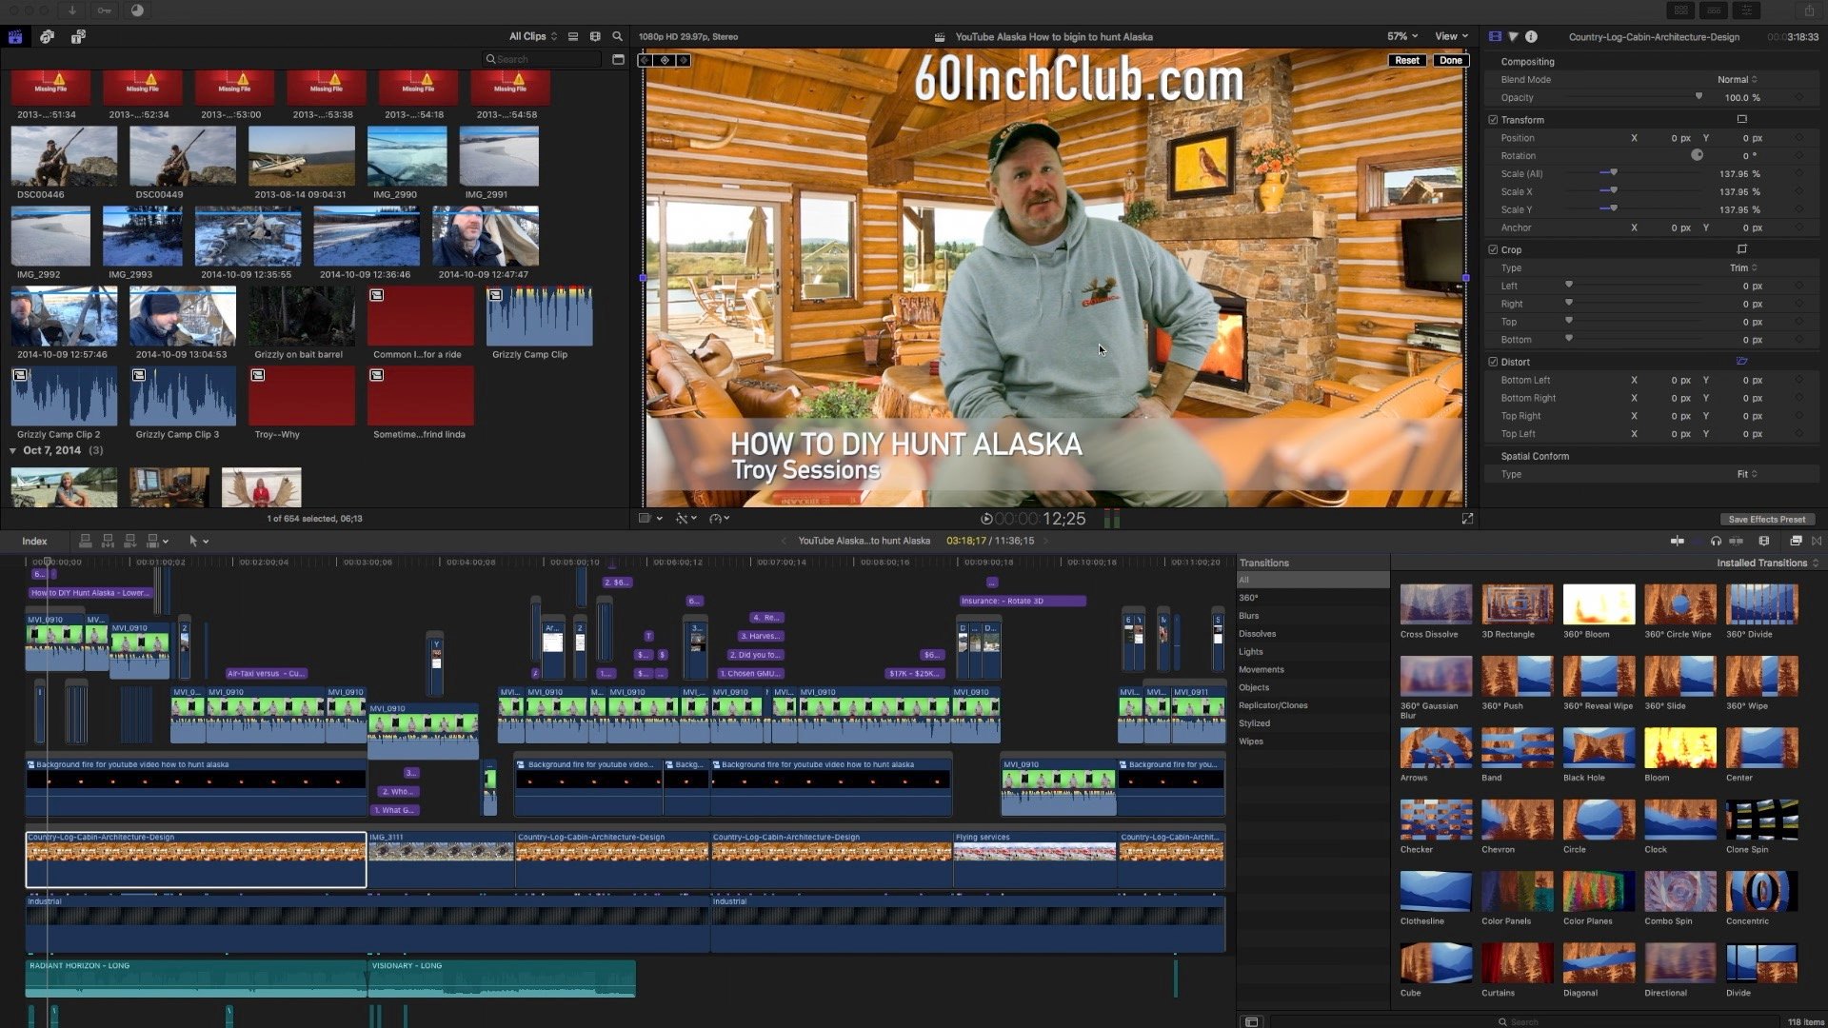The width and height of the screenshot is (1828, 1028).
Task: Toggle Transform on-screen controls icon
Action: [x=1741, y=119]
